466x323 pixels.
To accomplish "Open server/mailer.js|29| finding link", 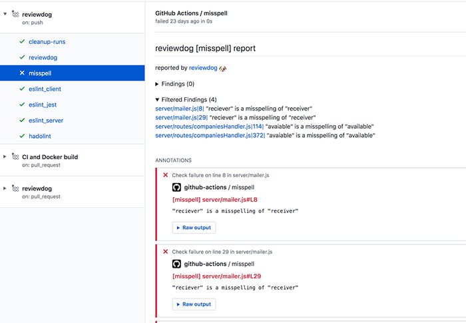I will pos(182,117).
